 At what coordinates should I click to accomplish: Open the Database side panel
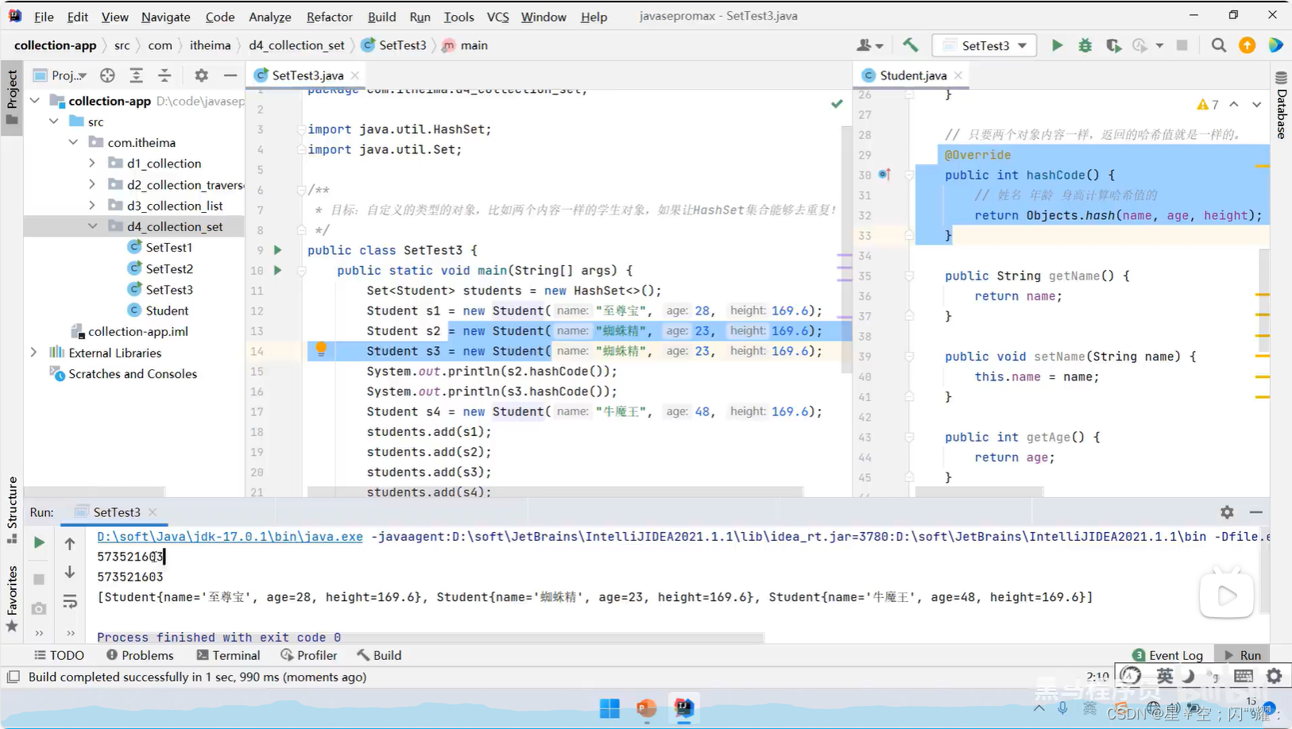[1281, 106]
